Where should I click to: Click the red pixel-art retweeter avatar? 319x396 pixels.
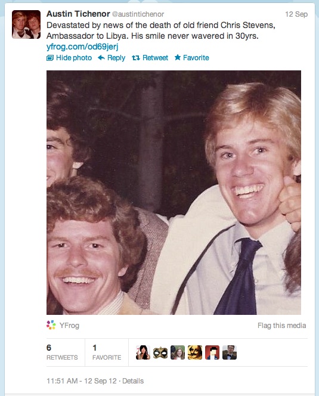212,352
